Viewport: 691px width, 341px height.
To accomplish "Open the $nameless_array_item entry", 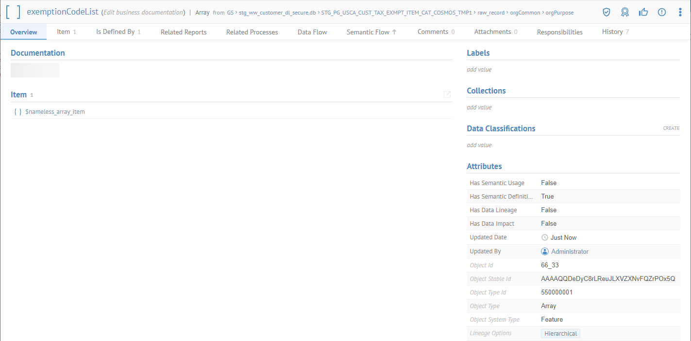I will tap(55, 112).
